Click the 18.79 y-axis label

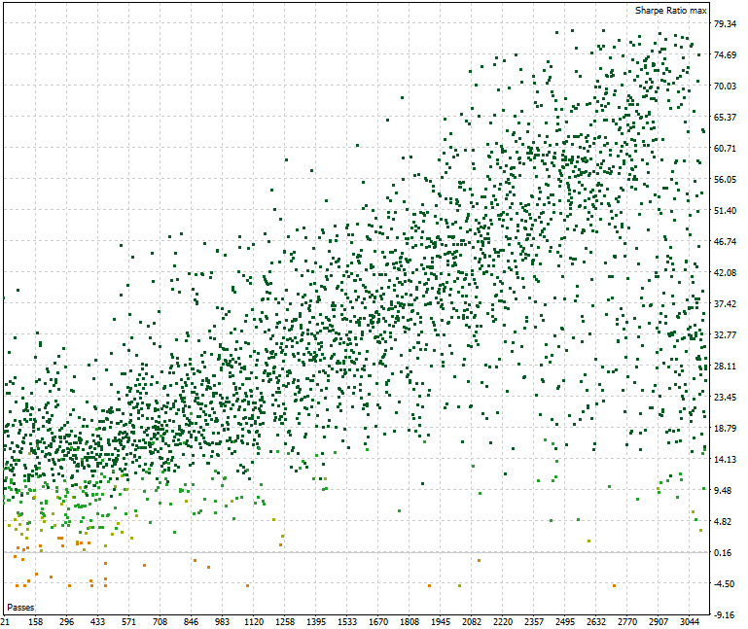click(x=725, y=428)
